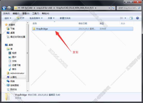Click the Libraries (库) icon
This screenshot has height=103, width=143.
[8, 49]
